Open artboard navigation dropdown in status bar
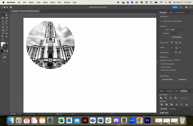This screenshot has height=126, width=193. pos(39,114)
